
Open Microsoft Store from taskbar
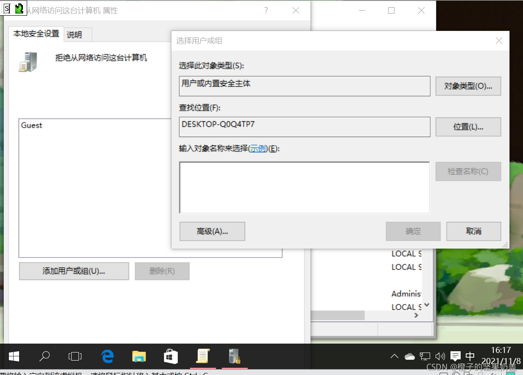(x=171, y=356)
